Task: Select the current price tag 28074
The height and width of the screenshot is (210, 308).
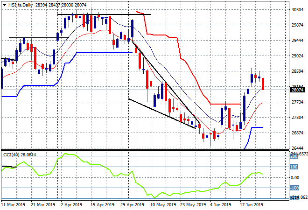Action: pos(297,90)
